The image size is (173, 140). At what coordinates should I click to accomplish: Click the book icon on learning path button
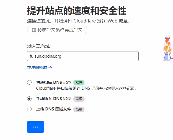[x=34, y=30]
